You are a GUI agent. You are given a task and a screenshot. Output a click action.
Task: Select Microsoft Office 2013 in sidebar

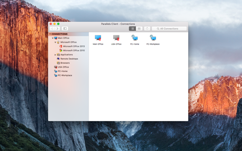pos(73,47)
